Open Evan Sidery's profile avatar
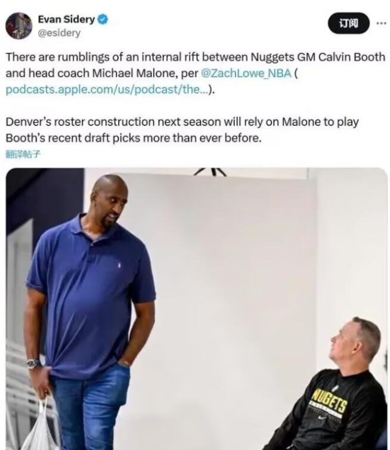The height and width of the screenshot is (450, 390). pos(18,26)
